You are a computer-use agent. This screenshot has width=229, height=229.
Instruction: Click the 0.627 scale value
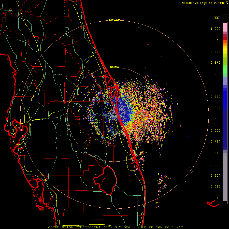tap(216, 108)
